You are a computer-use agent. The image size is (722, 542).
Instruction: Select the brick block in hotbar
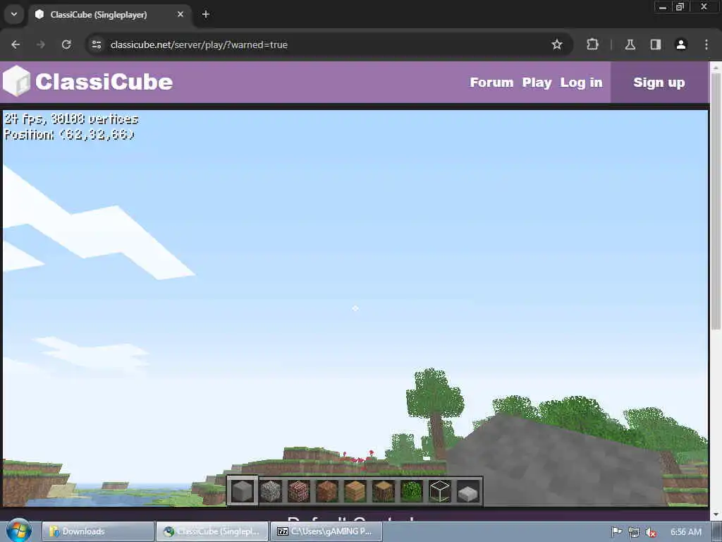[299, 491]
